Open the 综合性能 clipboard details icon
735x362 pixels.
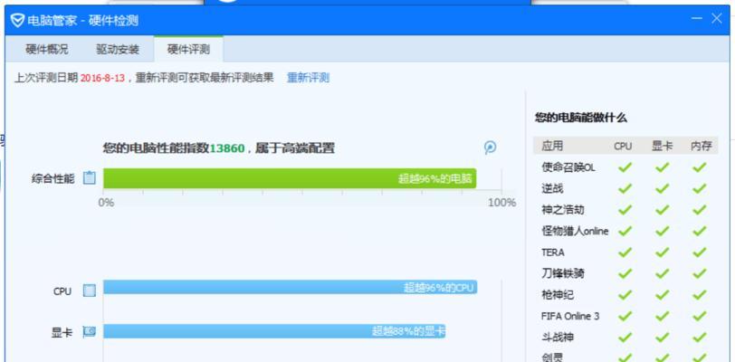pyautogui.click(x=89, y=178)
